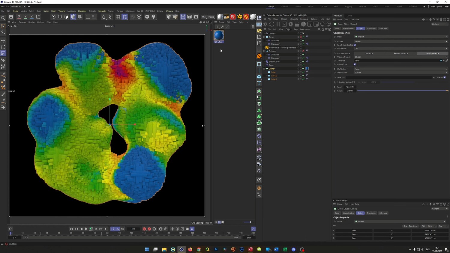Toggle the green check on the Target row
Viewport: 450px width, 253px height.
tap(303, 65)
